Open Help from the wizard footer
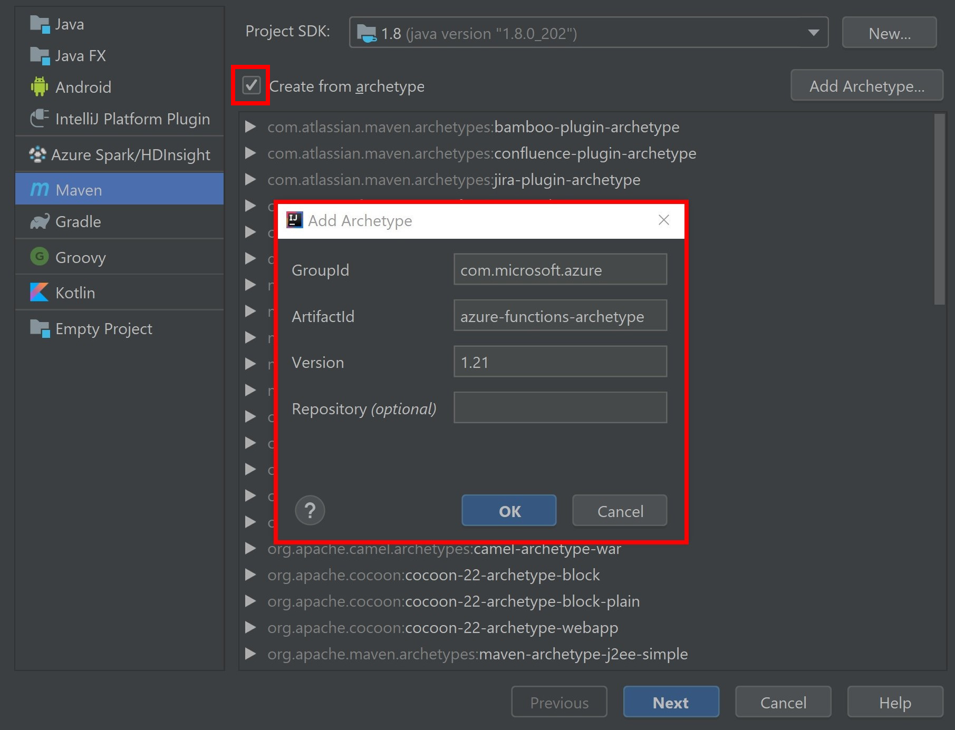Screen dimensions: 955x730 895,702
